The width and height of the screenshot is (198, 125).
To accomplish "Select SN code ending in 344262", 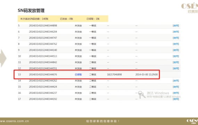I will tap(43, 81).
